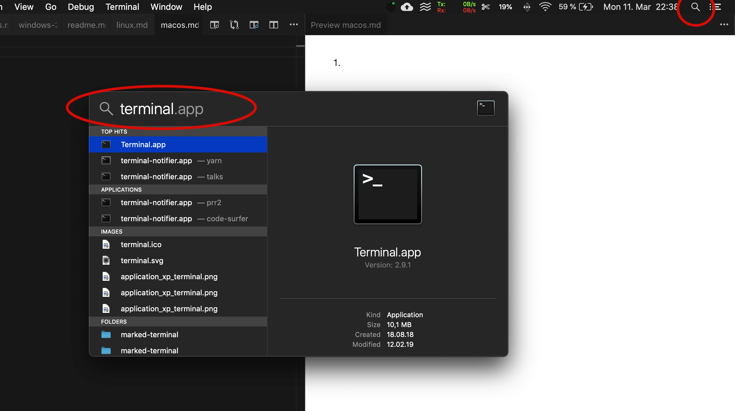Switch to the linux.md editor tab
This screenshot has width=735, height=411.
click(x=132, y=25)
